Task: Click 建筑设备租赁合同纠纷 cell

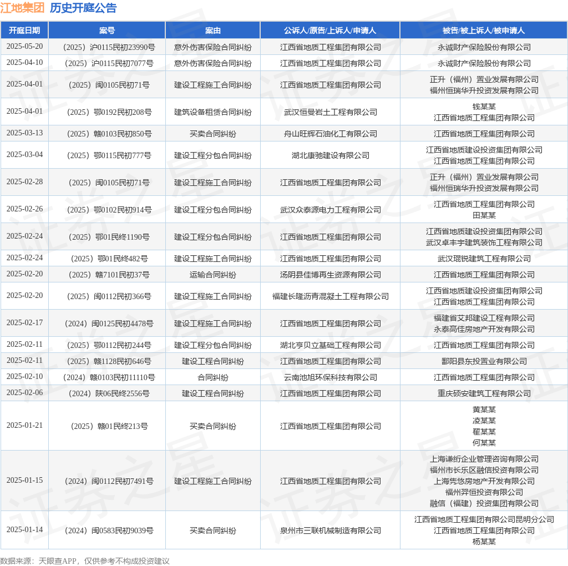Action: click(x=212, y=112)
